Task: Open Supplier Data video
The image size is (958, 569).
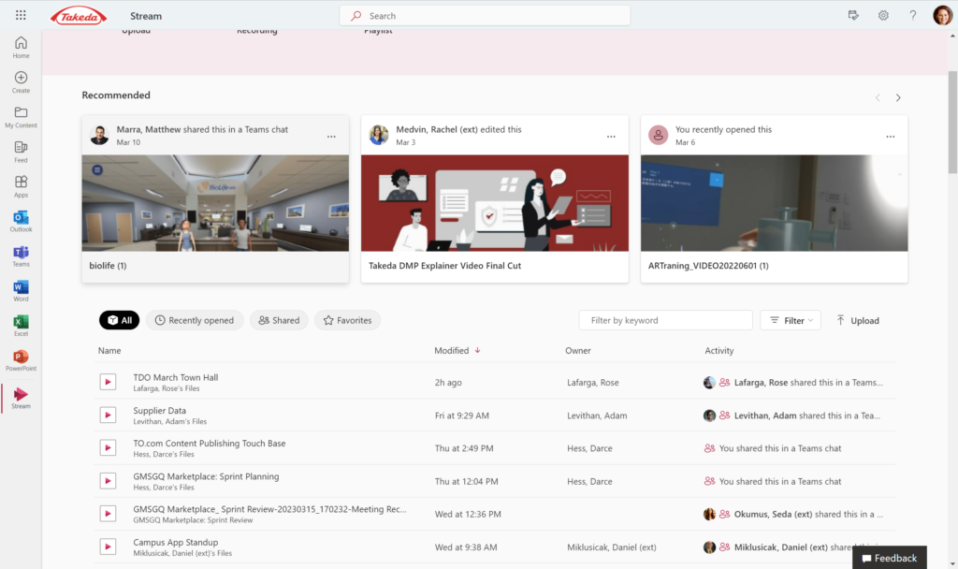Action: pos(159,410)
